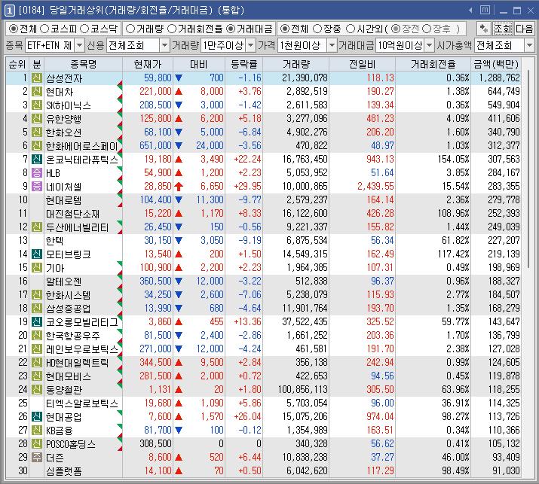The height and width of the screenshot is (484, 539).
Task: Click the 신 badge beside 온코닉테라퓨틱스
Action: click(x=36, y=160)
